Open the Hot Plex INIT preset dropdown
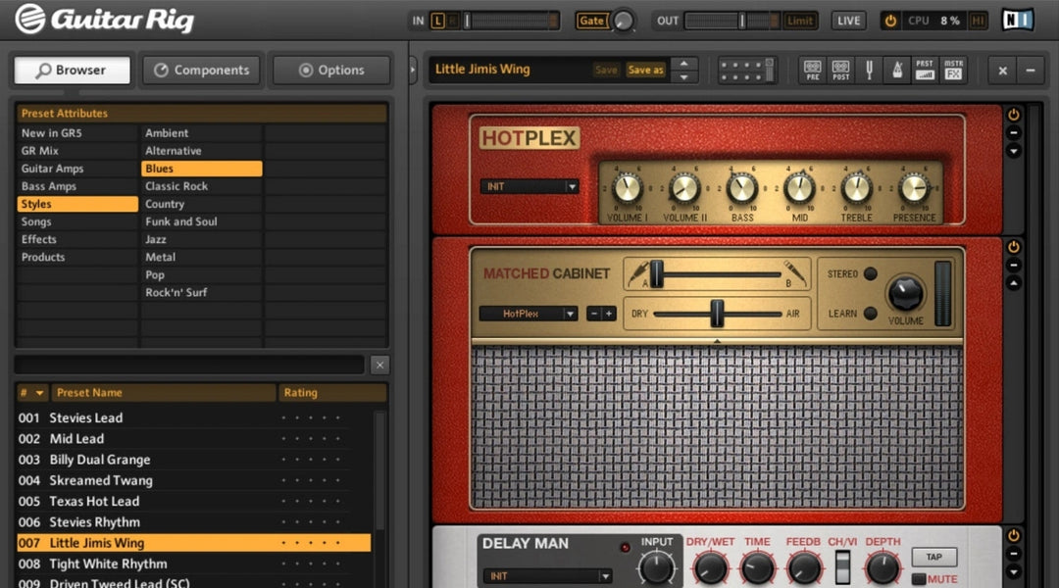 click(529, 186)
